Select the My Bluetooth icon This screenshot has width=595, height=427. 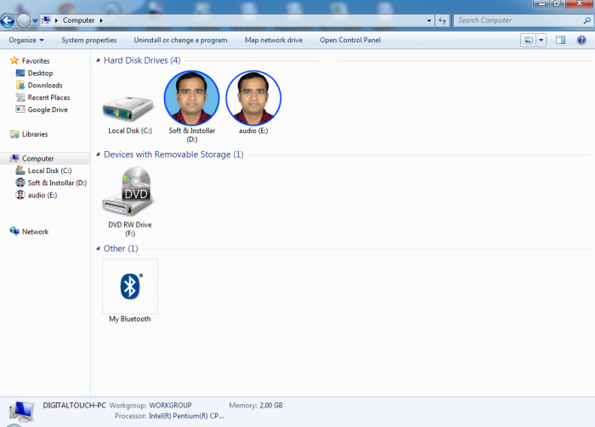pyautogui.click(x=130, y=286)
